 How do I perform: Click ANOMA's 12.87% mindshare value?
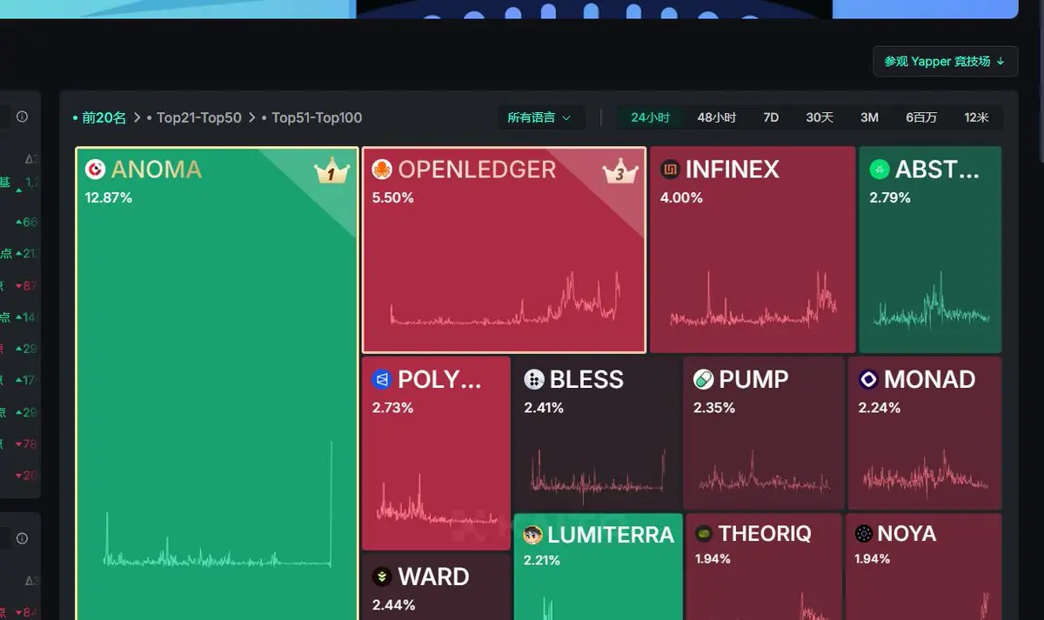coord(109,198)
